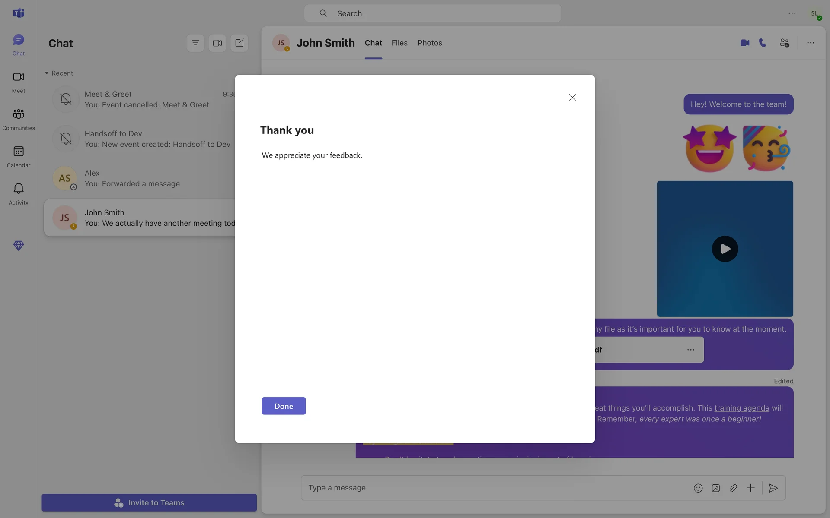Click the Invite to Teams button
The image size is (830, 518).
click(x=149, y=502)
